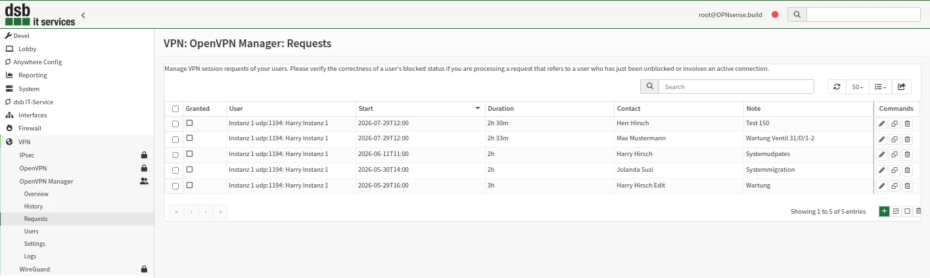This screenshot has width=930, height=278.
Task: Click the checked-box icon beside the plus button
Action: pos(896,211)
